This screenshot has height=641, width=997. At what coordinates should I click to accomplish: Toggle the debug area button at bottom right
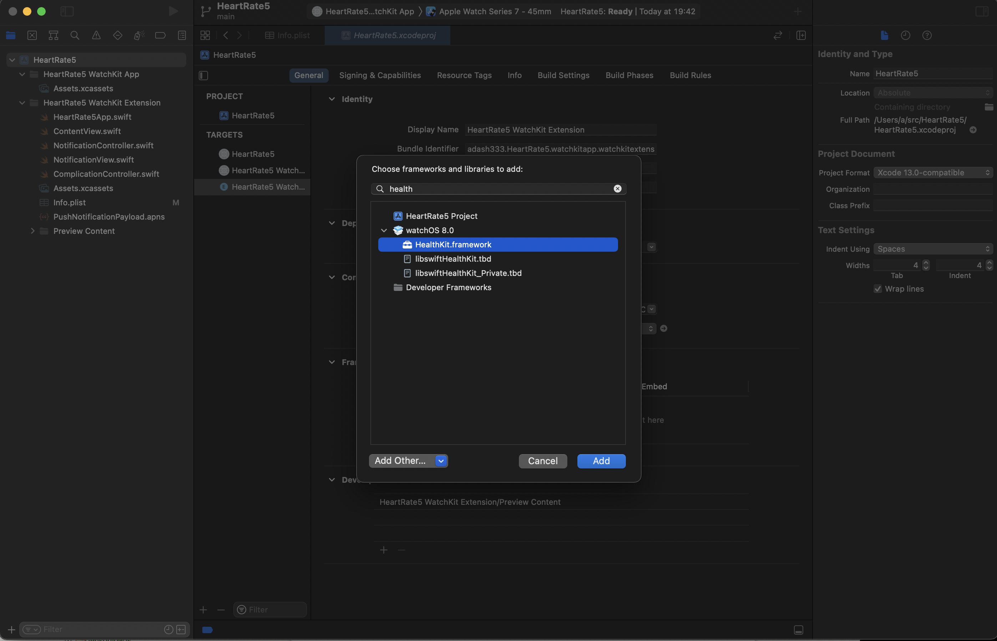799,630
